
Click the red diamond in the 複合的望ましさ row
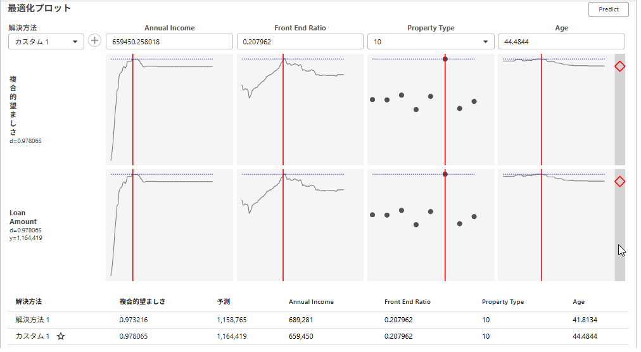click(620, 66)
